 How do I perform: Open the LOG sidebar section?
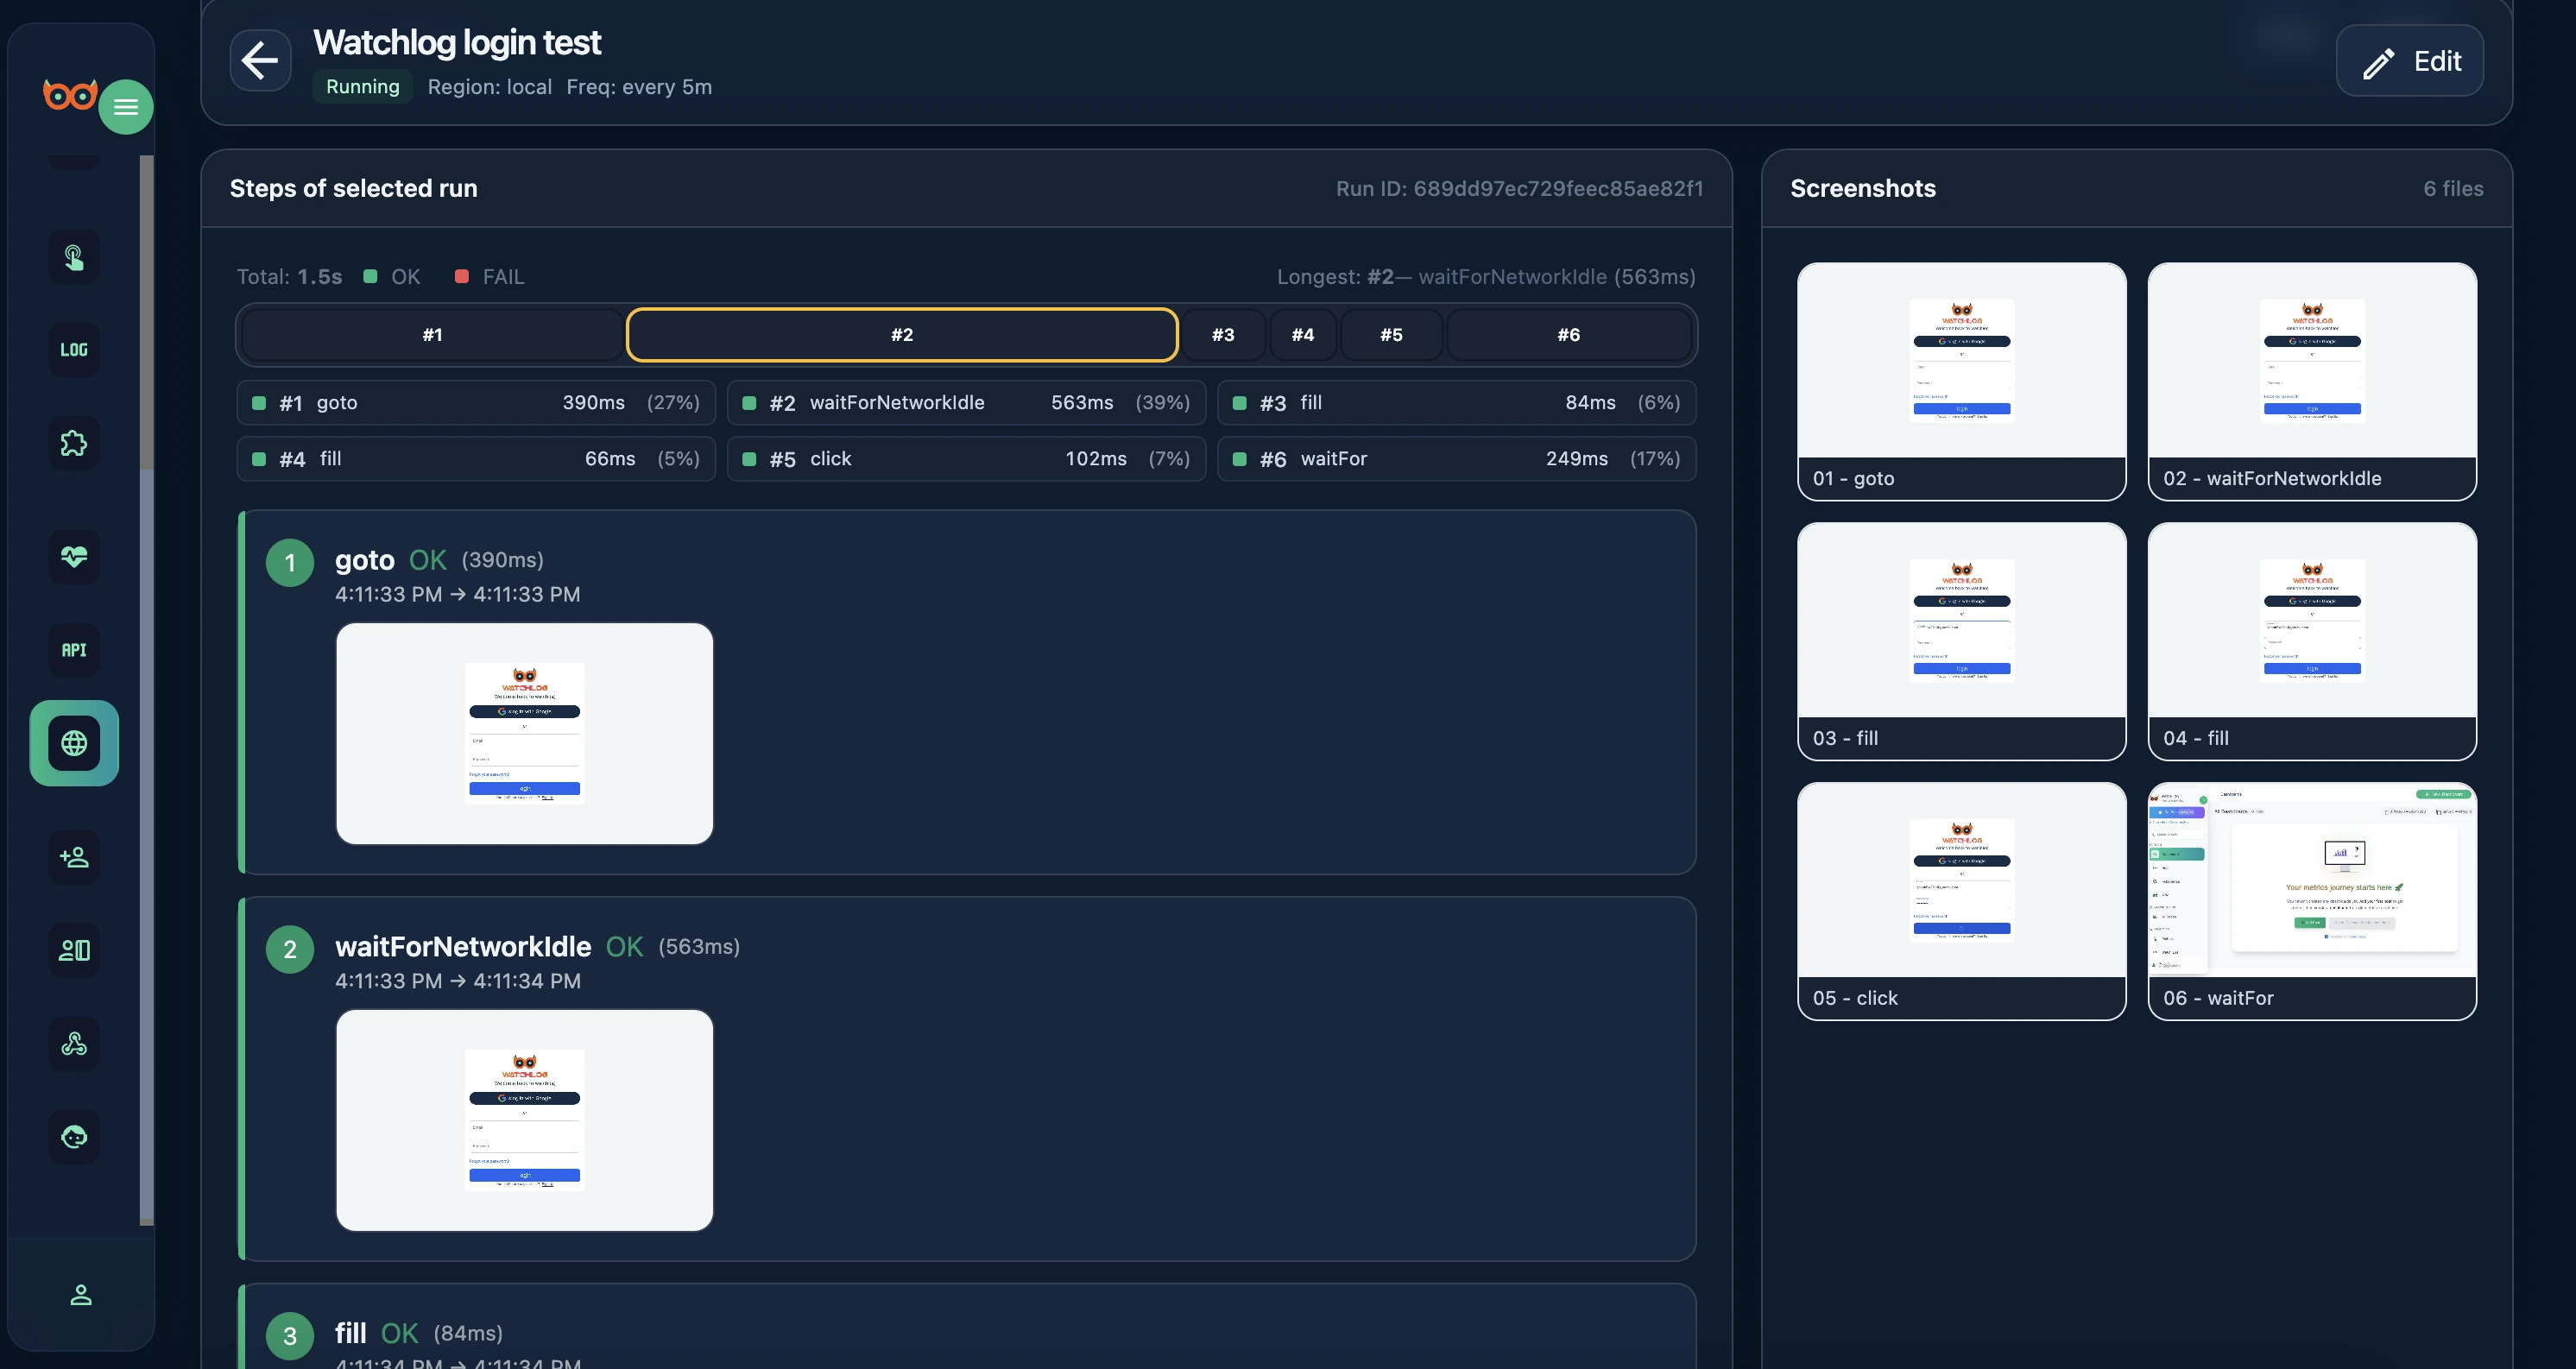pos(74,350)
